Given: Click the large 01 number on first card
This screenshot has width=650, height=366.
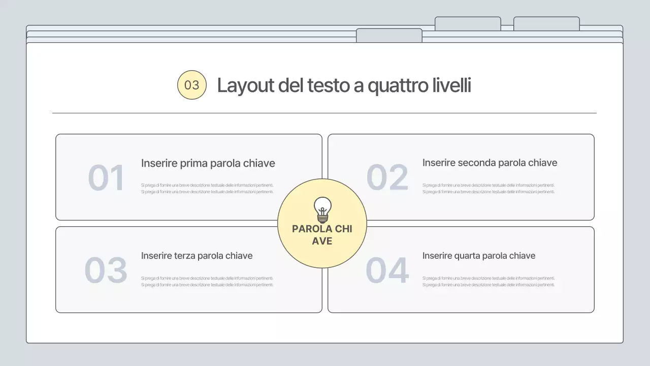Looking at the screenshot, I should coord(106,177).
